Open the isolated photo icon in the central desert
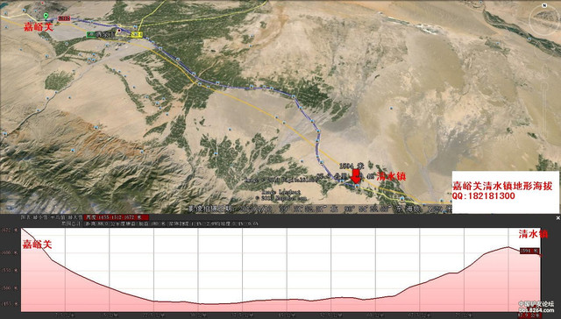561x319 pixels. pos(392,108)
